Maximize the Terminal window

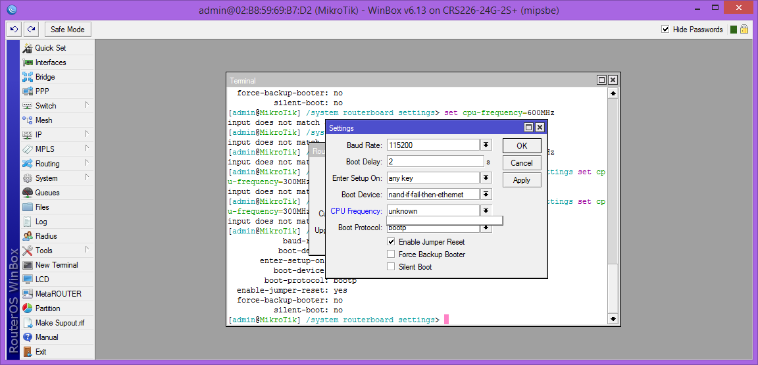(x=602, y=80)
